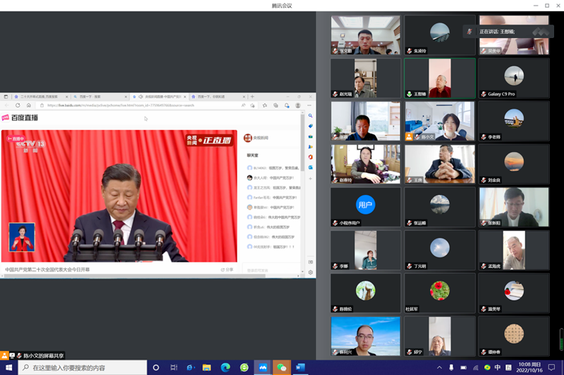Open Word from the taskbar
564x375 pixels.
(300, 367)
